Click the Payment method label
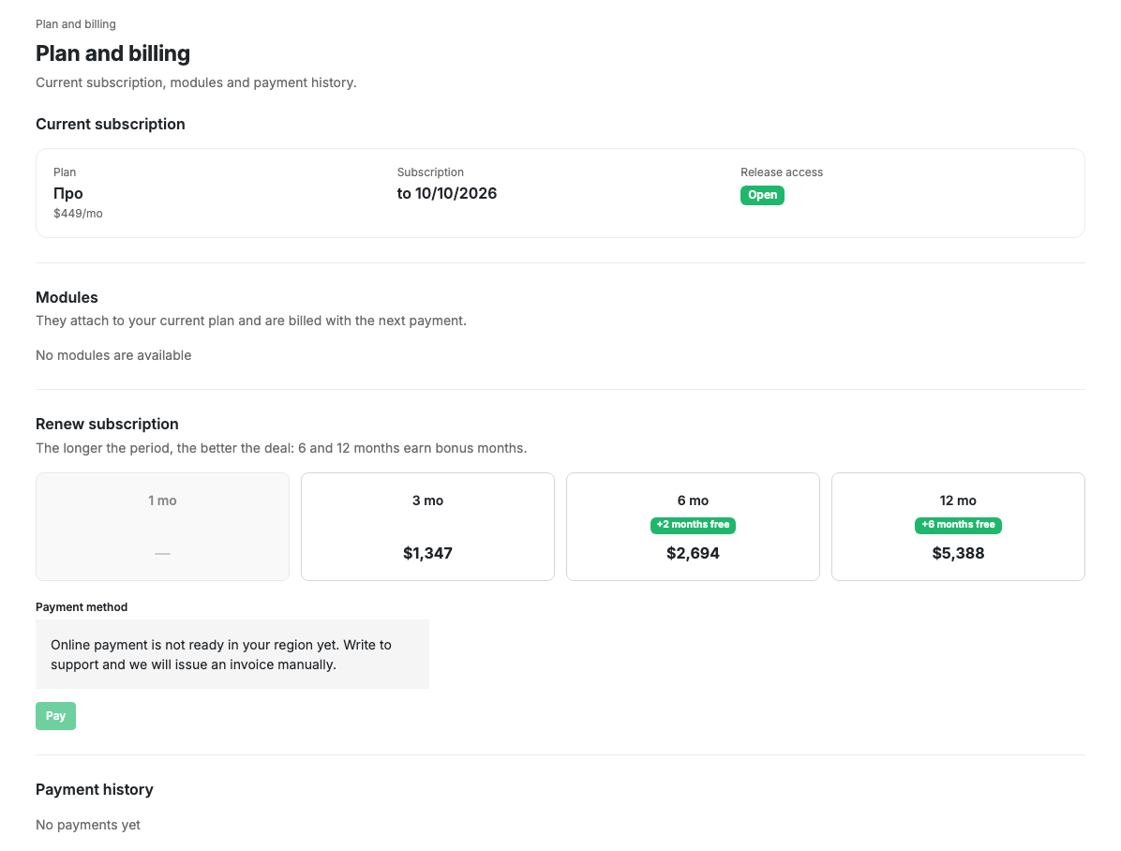The width and height of the screenshot is (1121, 851). (82, 607)
